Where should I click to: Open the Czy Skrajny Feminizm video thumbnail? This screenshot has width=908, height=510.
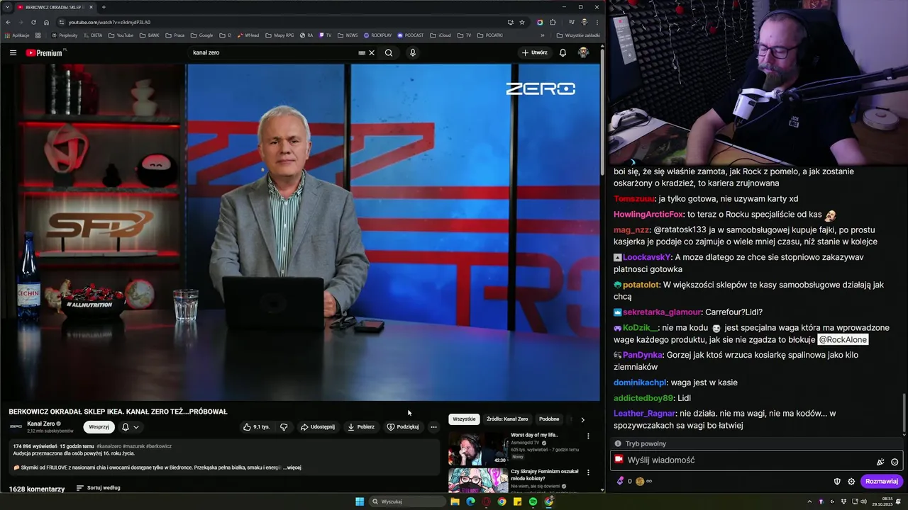point(477,480)
